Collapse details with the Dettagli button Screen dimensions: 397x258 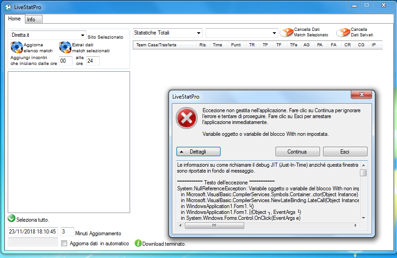pos(198,152)
